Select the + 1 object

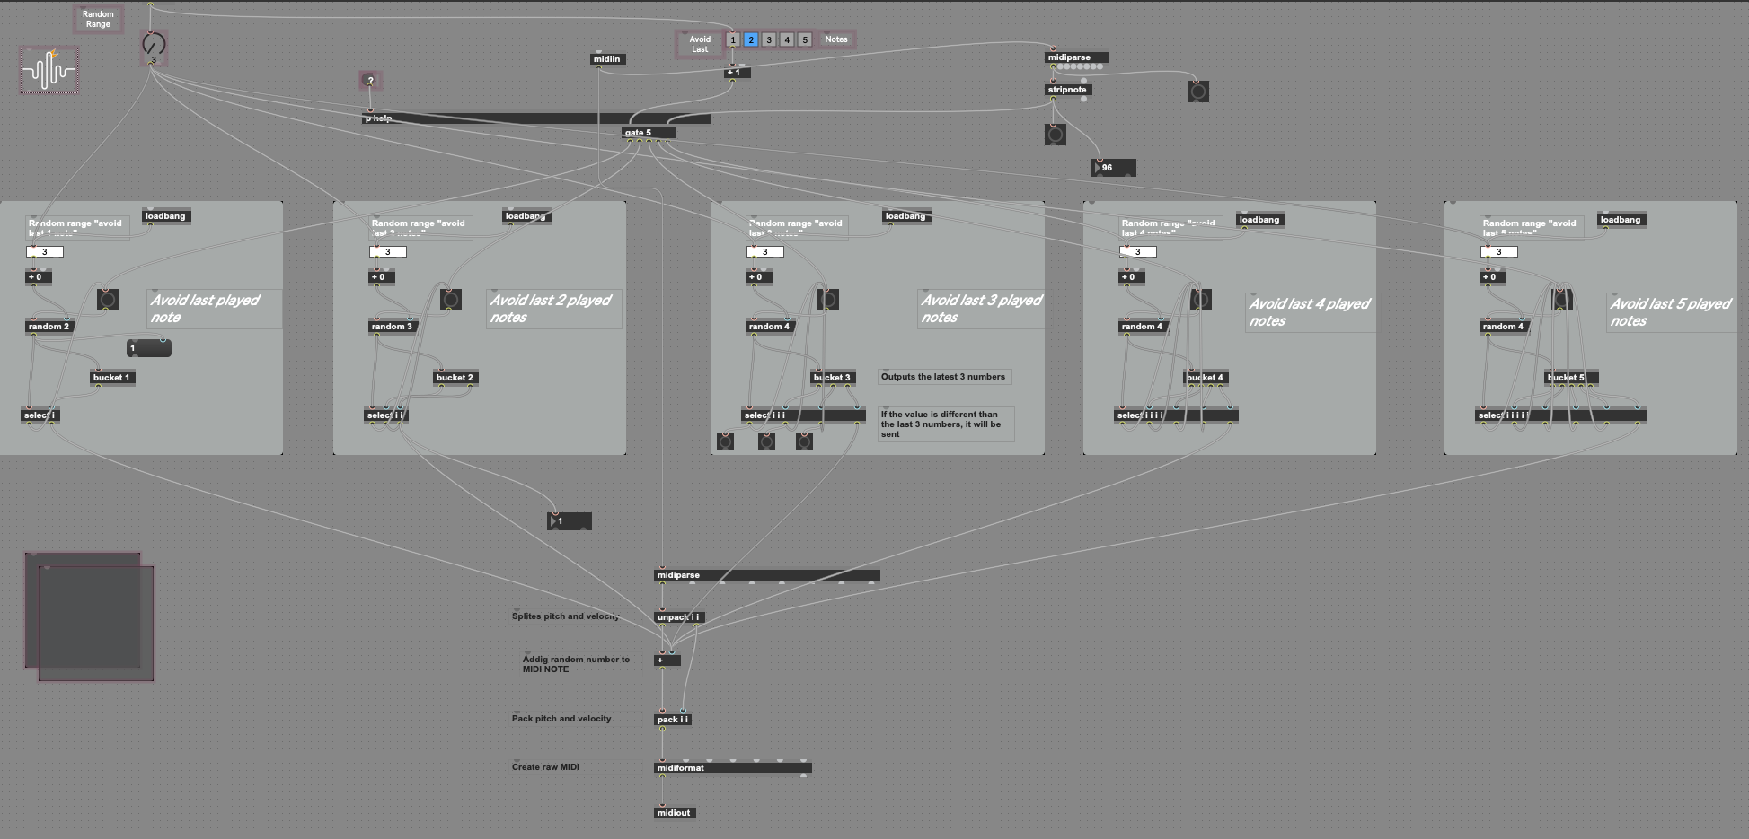coord(738,73)
